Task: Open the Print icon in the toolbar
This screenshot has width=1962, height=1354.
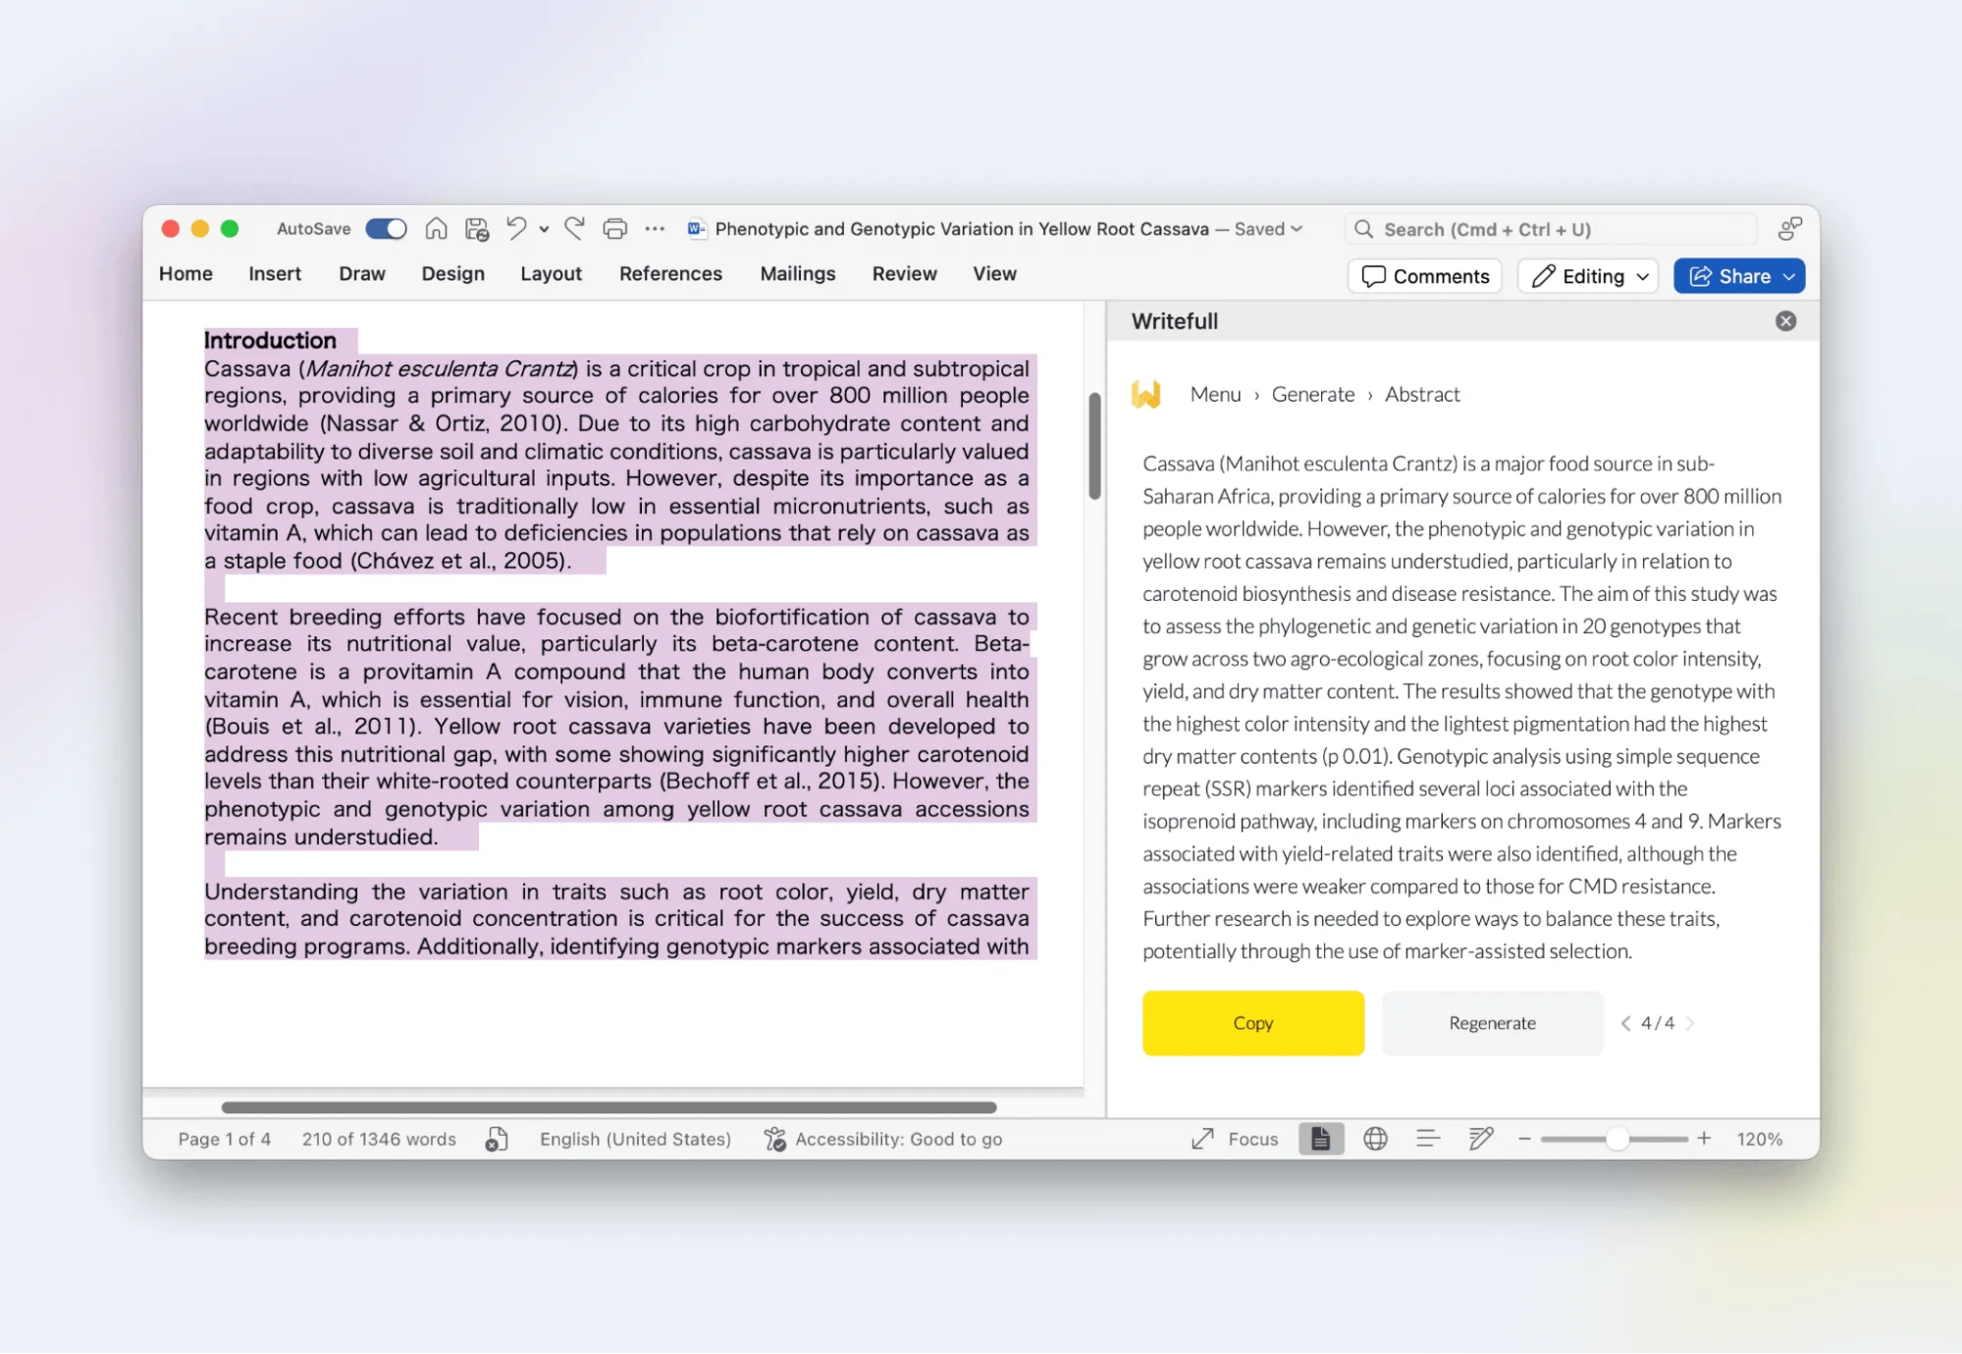Action: tap(614, 228)
